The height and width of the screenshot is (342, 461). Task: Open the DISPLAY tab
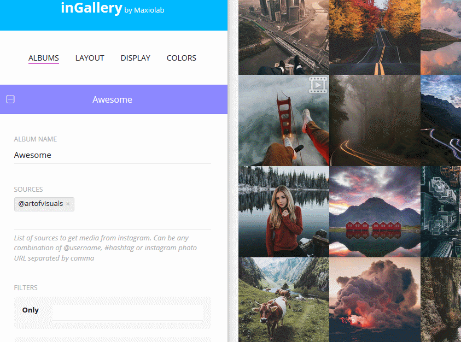click(135, 58)
